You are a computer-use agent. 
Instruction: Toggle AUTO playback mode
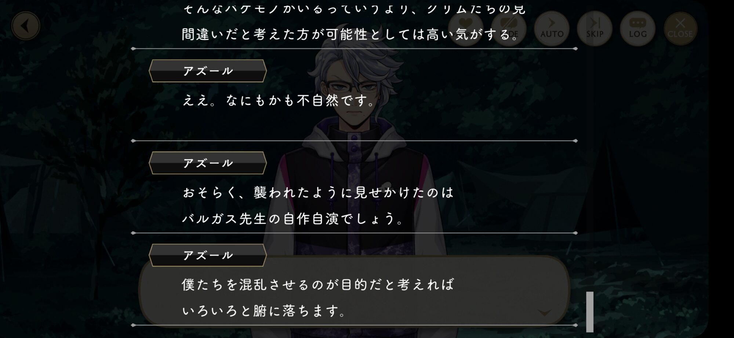tap(552, 29)
